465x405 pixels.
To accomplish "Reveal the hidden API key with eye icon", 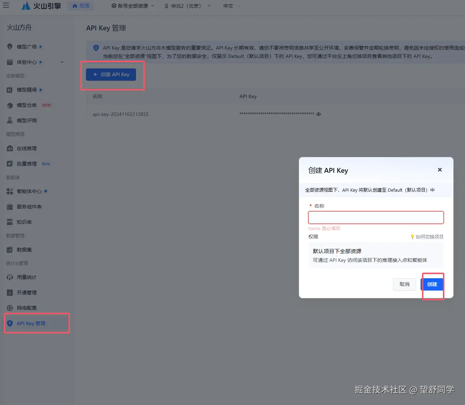I will [319, 114].
